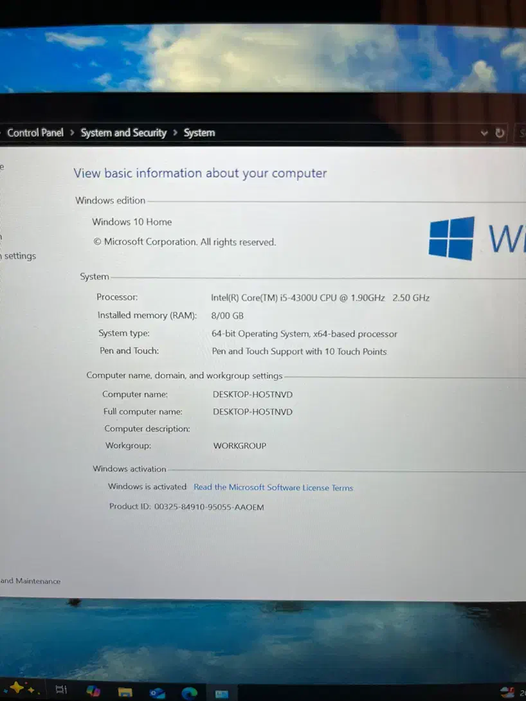The height and width of the screenshot is (701, 526).
Task: Select the Computer name value DESKTOP-HO5TNVD
Action: [x=253, y=395]
